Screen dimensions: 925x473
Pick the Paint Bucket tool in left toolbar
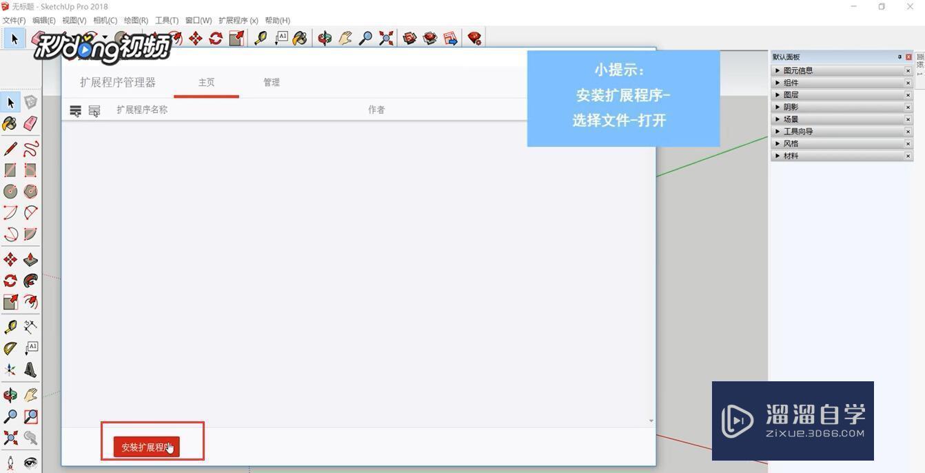(10, 123)
